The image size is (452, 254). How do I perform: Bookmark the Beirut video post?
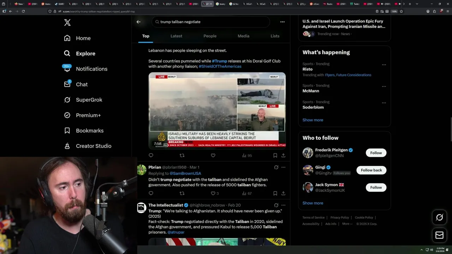[275, 155]
